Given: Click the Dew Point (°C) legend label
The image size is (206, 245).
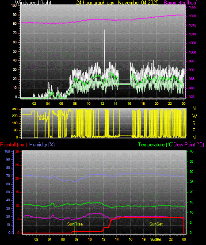Looking at the screenshot, I should tap(189, 145).
